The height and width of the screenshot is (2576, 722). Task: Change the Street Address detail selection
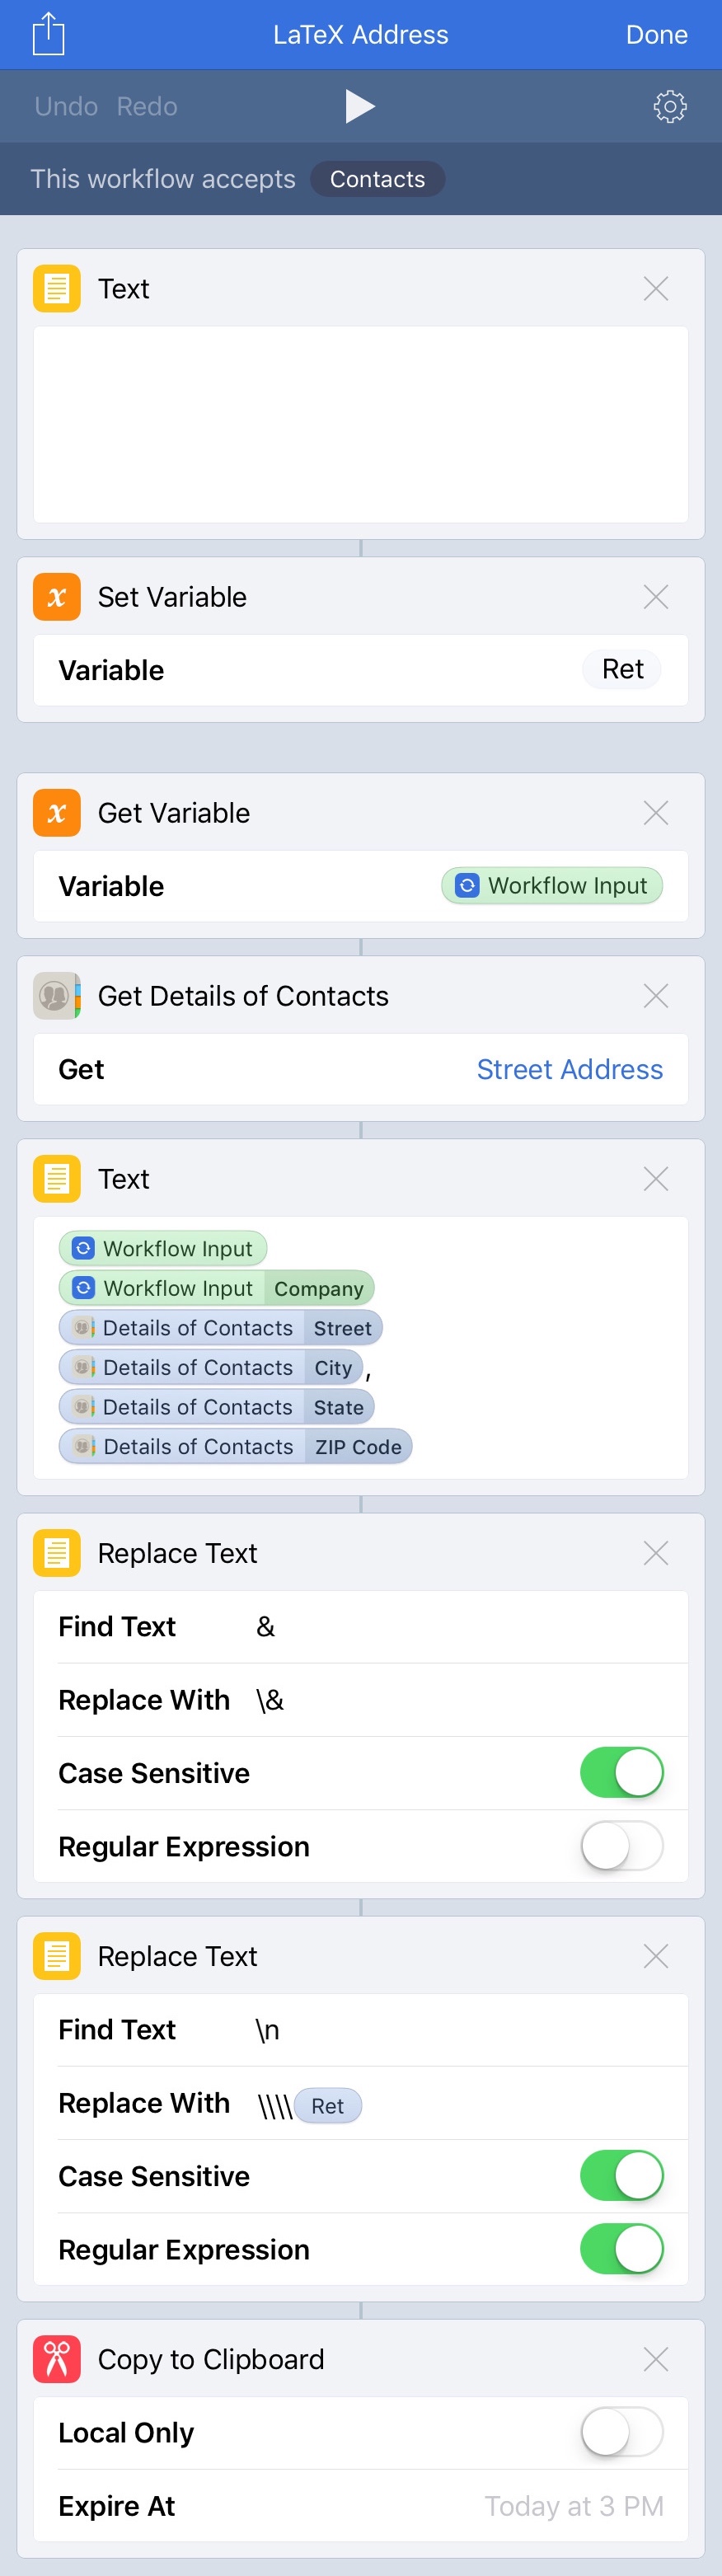point(569,1069)
